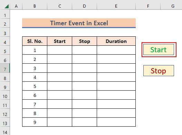Select the Start cell for serial 7
This screenshot has width=182, height=135.
point(59,104)
